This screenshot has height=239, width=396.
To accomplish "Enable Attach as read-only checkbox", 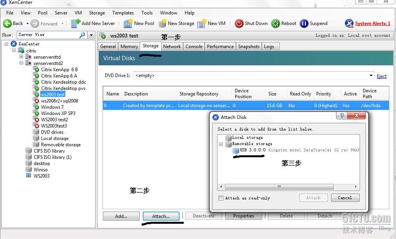I will (221, 198).
